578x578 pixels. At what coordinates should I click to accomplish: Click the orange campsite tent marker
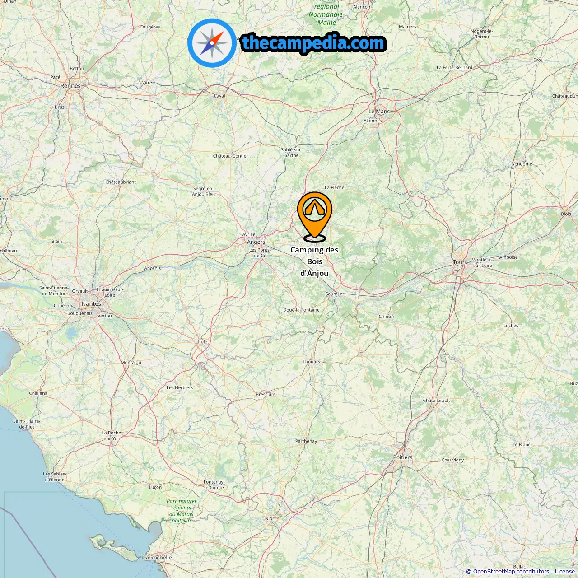coord(315,217)
